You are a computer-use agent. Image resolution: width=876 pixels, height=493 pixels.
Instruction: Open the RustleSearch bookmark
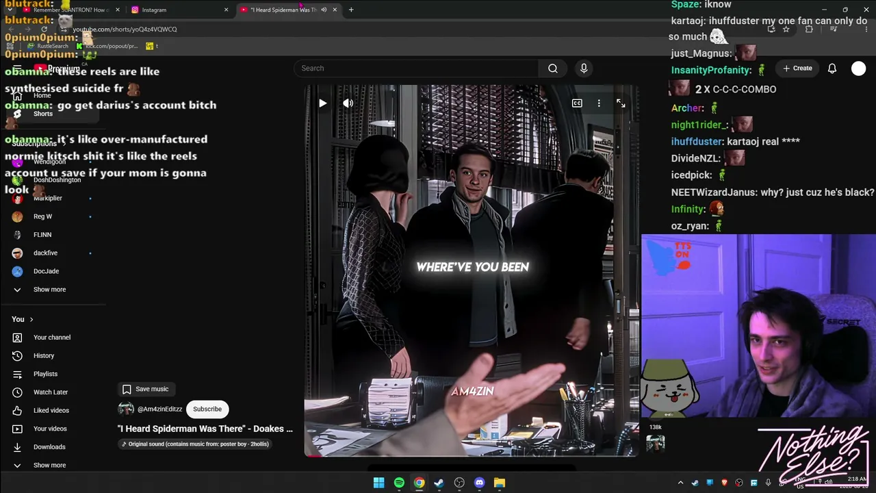(48, 46)
